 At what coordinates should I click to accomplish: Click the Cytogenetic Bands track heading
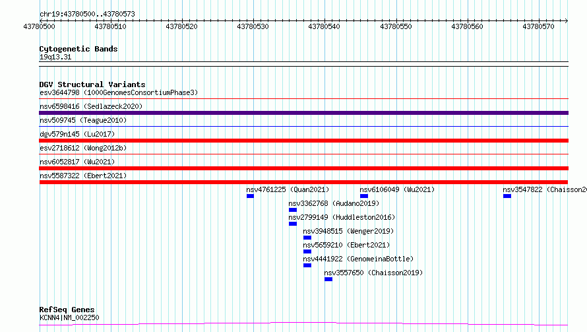point(78,49)
